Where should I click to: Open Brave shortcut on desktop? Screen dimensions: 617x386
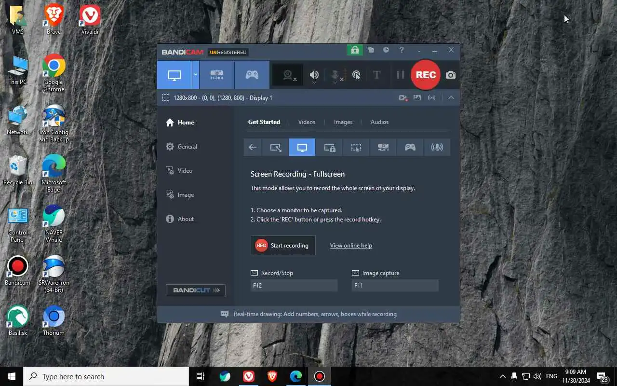click(x=54, y=20)
